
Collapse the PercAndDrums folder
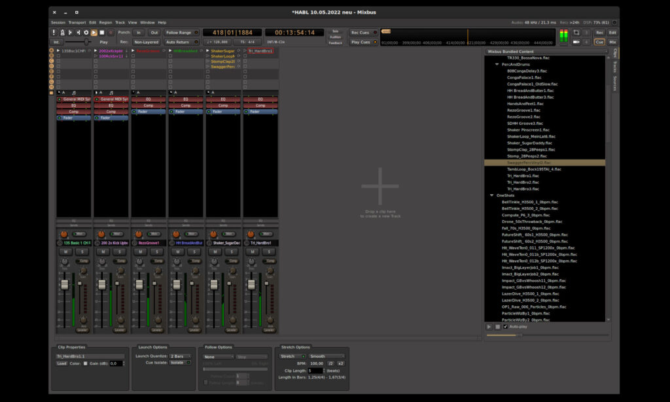tap(497, 65)
